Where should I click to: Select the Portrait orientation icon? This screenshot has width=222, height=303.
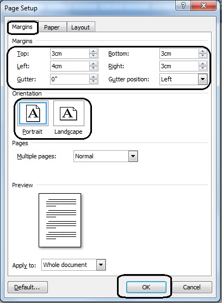coord(33,113)
